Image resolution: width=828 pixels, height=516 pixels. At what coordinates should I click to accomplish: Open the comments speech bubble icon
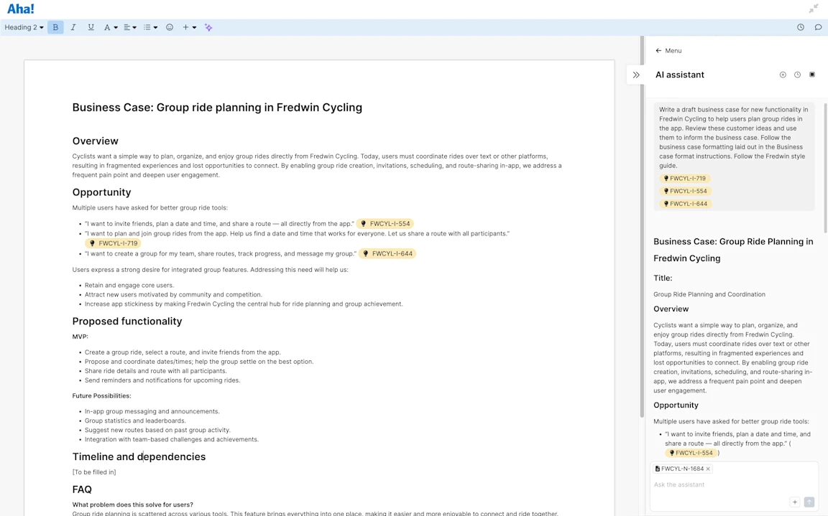(818, 27)
